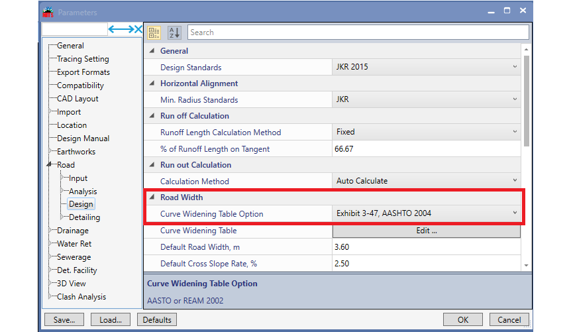The height and width of the screenshot is (332, 571).
Task: Switch to categorized property view
Action: [154, 32]
